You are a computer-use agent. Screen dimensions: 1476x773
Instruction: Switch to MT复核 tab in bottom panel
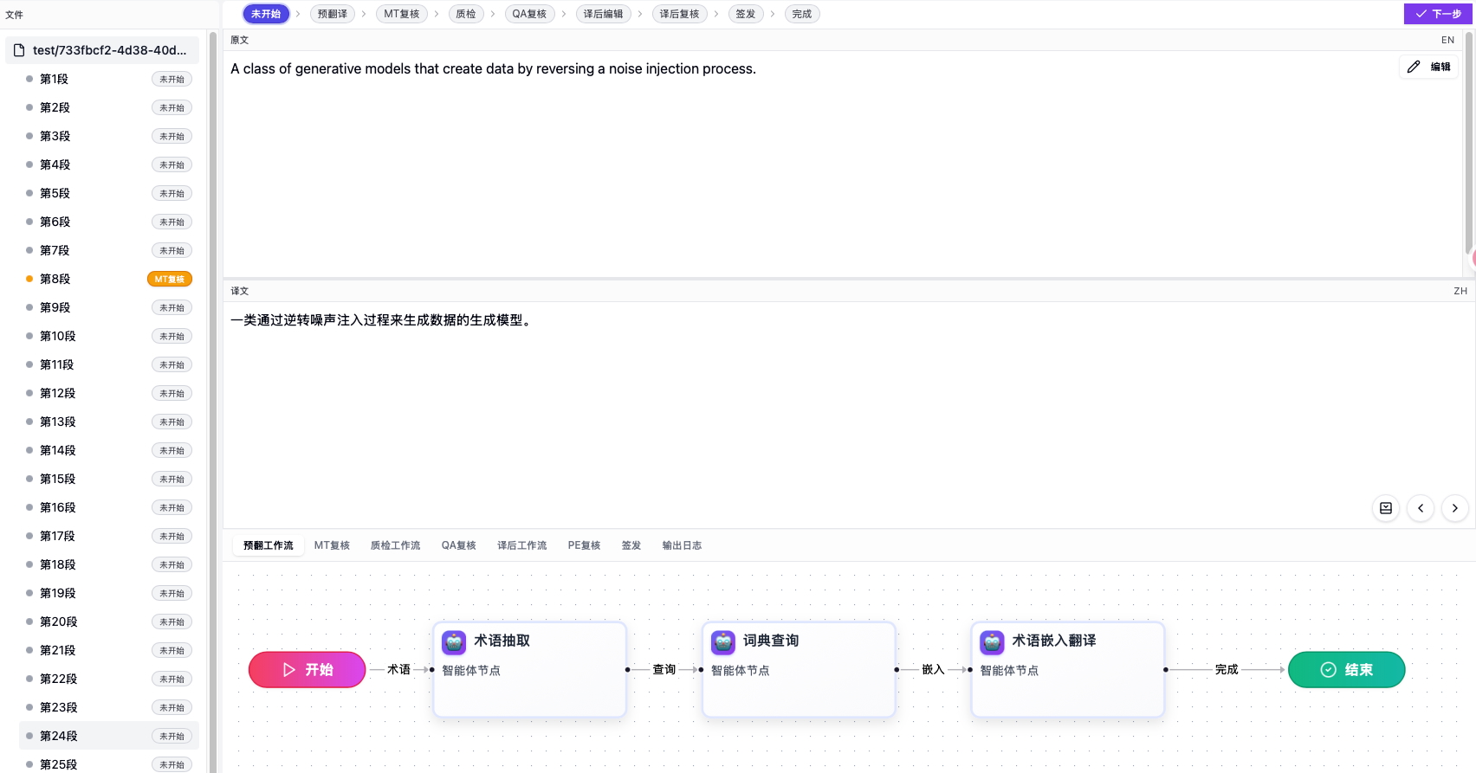[332, 545]
